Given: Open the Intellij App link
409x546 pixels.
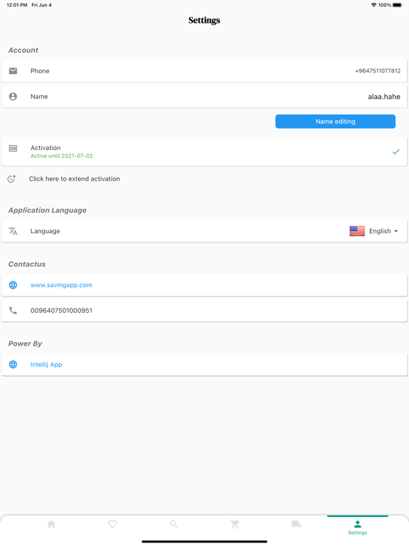Looking at the screenshot, I should coord(46,365).
